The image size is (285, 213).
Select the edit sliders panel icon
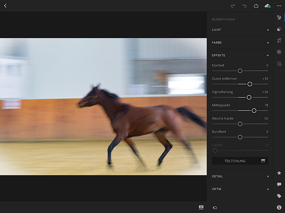coord(279,18)
